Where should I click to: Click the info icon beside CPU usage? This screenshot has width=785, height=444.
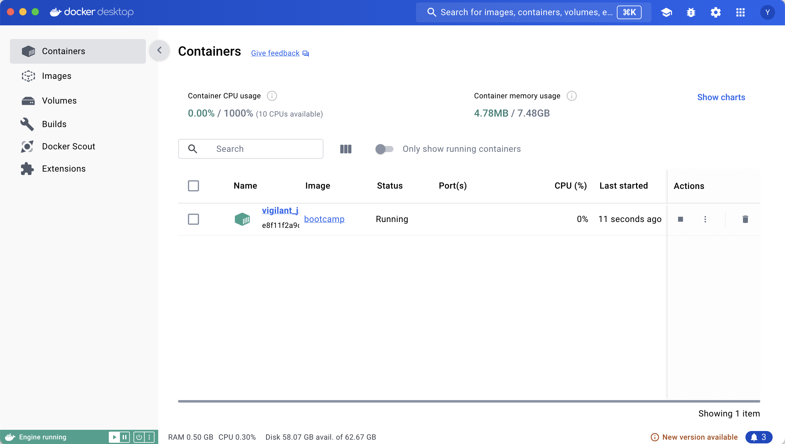272,96
